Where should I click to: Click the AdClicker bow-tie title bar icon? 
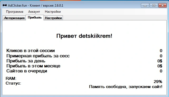[x=4, y=5]
